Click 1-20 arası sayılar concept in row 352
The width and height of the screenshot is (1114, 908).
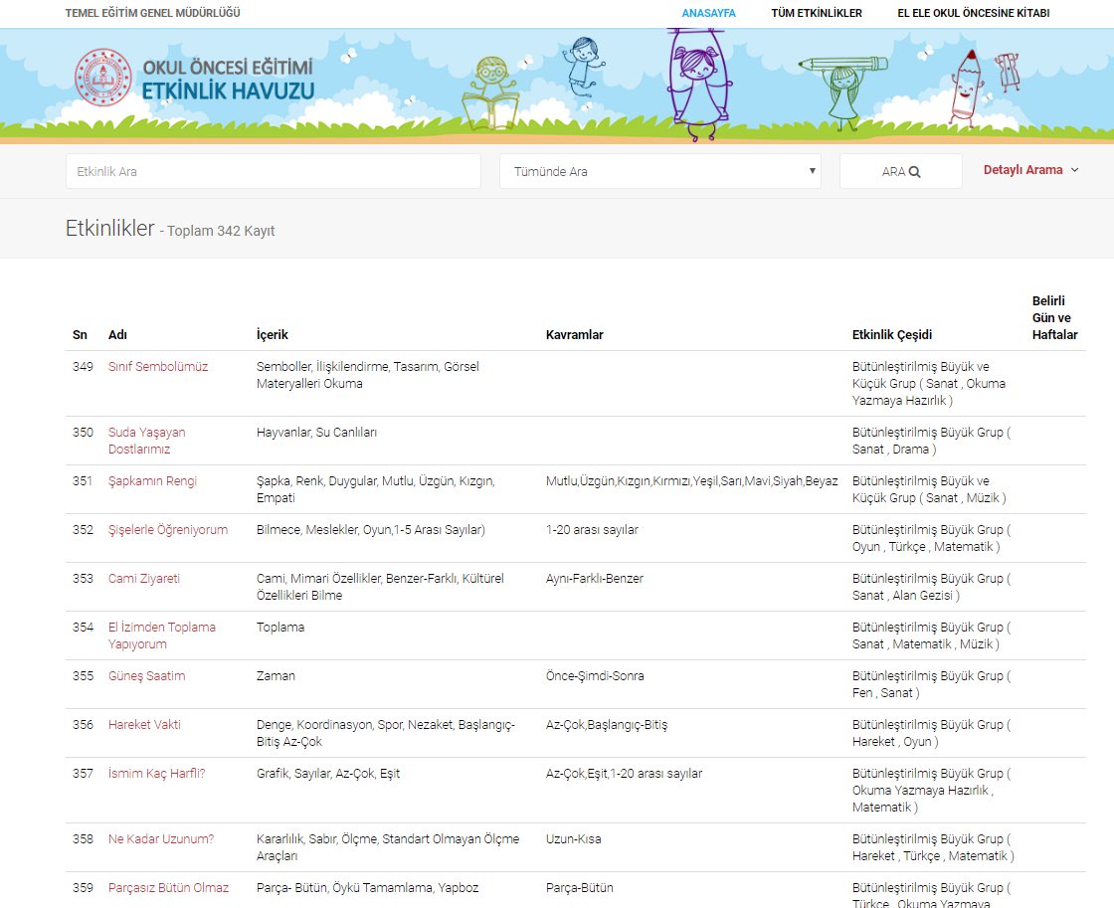click(592, 529)
